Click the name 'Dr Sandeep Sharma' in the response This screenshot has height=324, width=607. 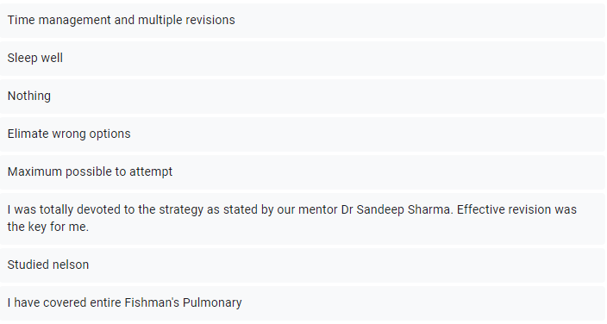tap(397, 209)
